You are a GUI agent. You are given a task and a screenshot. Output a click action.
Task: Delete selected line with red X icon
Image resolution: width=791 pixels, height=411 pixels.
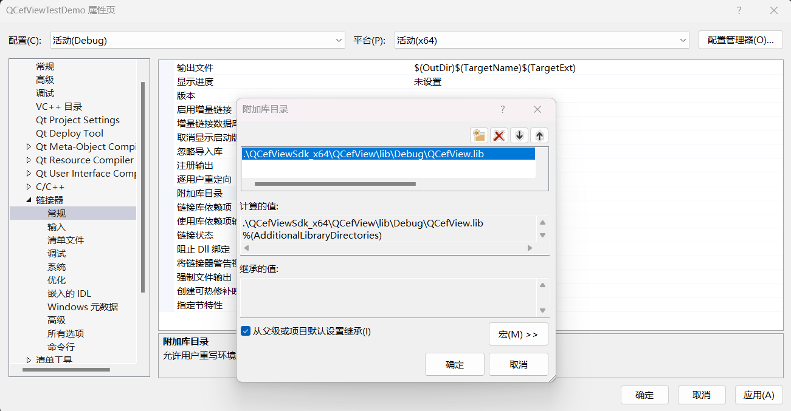[x=499, y=135]
